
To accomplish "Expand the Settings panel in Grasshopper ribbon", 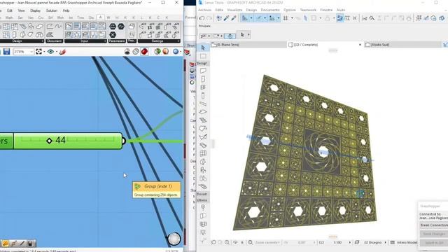I will pyautogui.click(x=179, y=41).
